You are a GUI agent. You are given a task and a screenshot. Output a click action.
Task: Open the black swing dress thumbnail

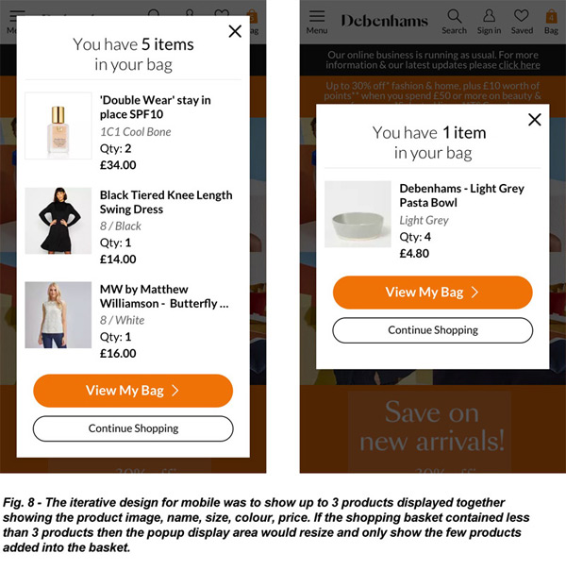(x=58, y=221)
